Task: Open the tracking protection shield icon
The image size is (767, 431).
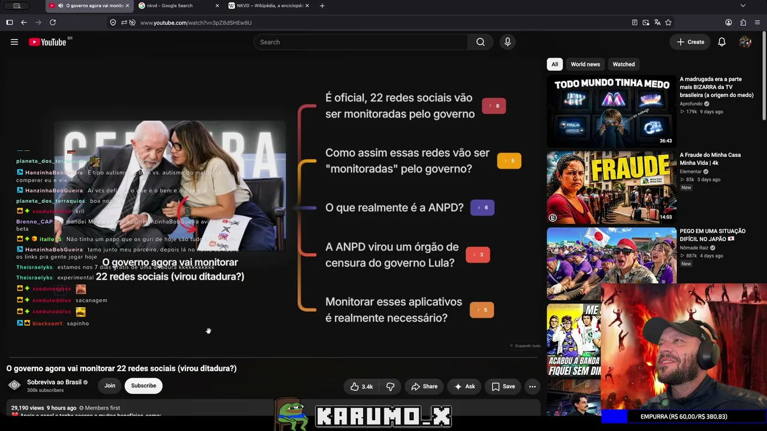Action: (113, 23)
